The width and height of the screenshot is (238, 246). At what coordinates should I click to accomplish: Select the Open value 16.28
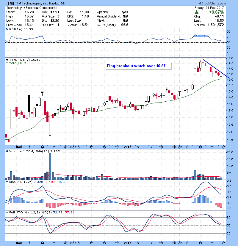[x=29, y=12]
